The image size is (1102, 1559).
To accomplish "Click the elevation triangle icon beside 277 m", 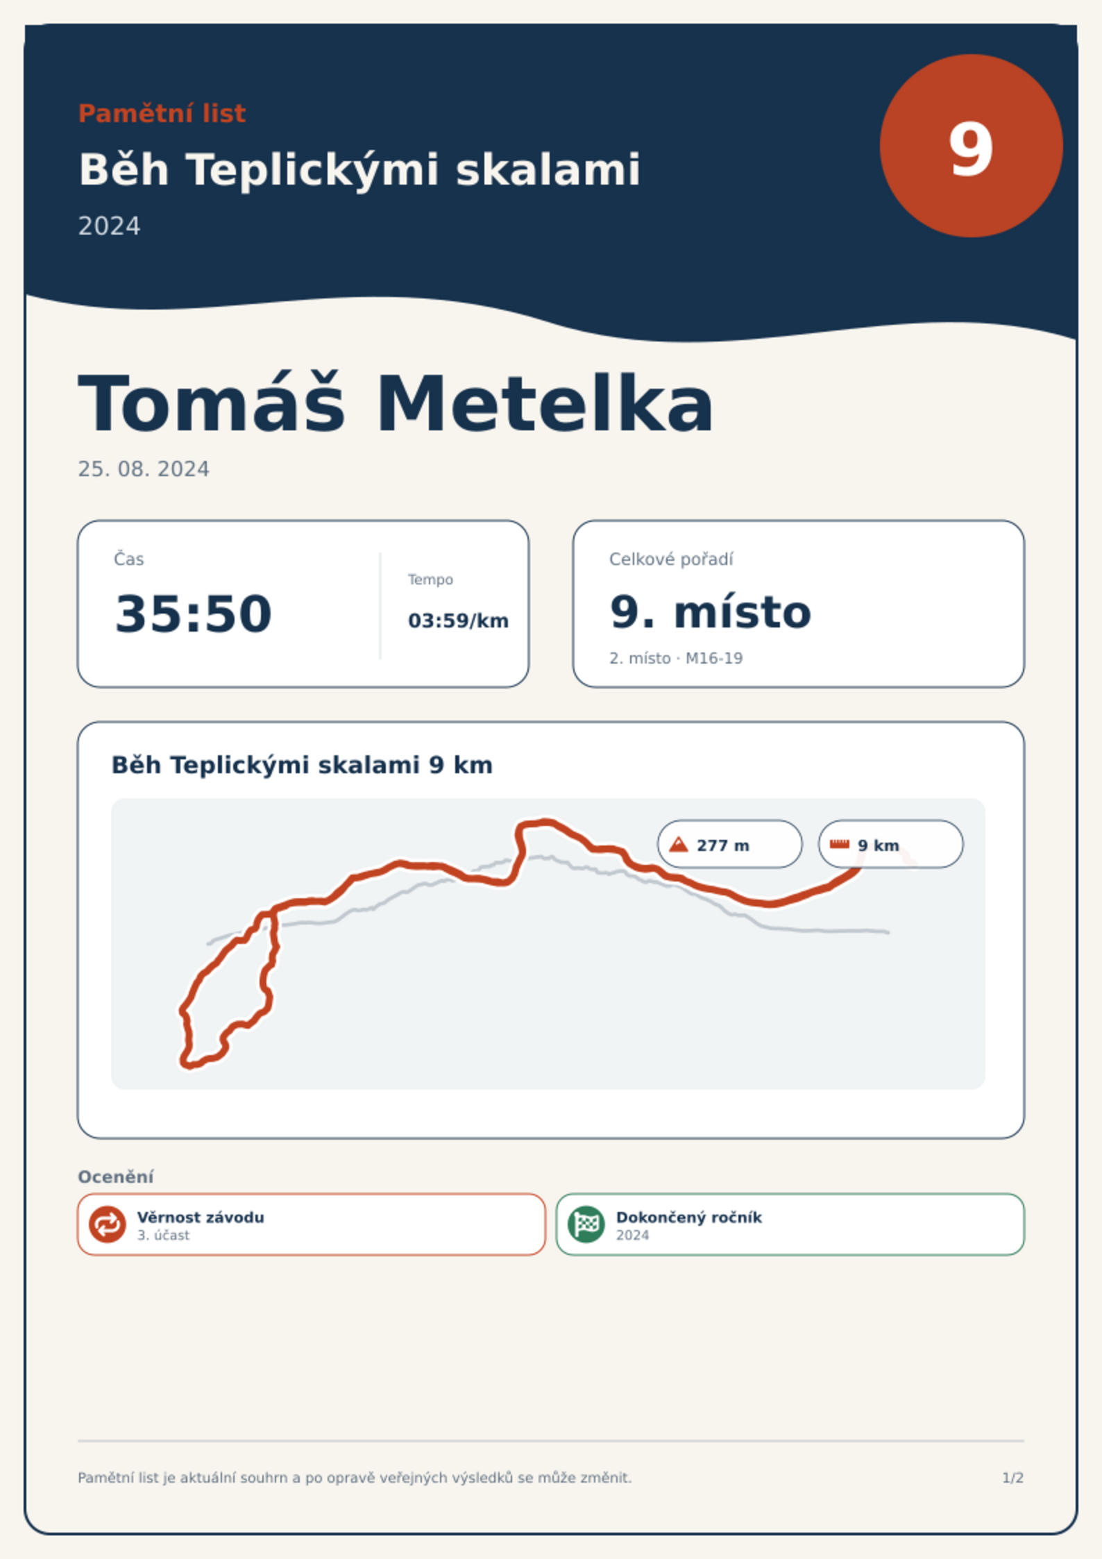I will tap(679, 844).
